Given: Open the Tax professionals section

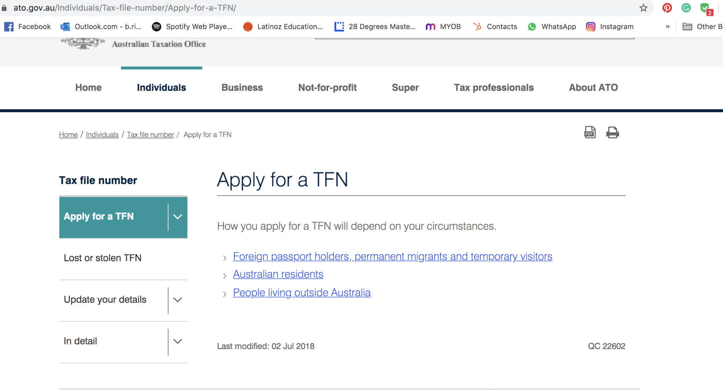Looking at the screenshot, I should [494, 88].
